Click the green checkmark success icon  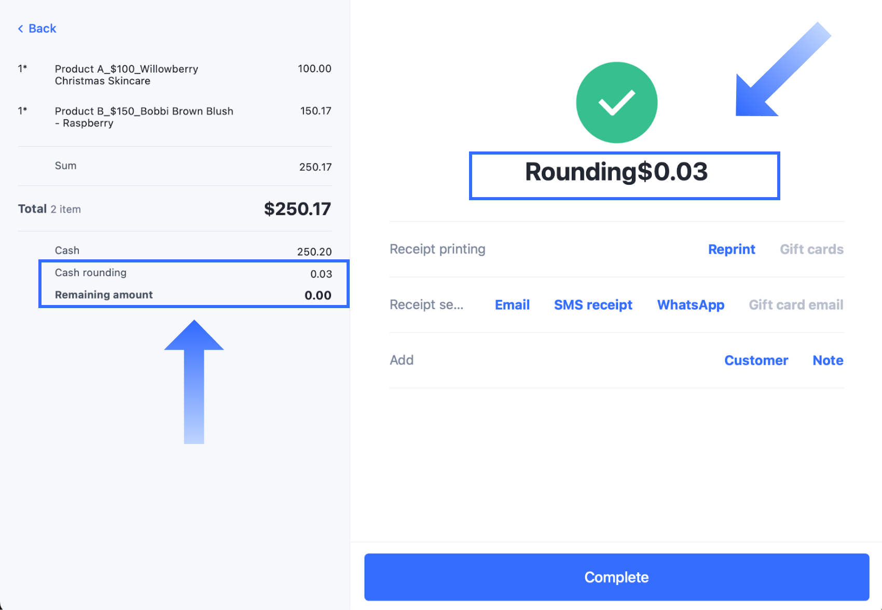(616, 103)
